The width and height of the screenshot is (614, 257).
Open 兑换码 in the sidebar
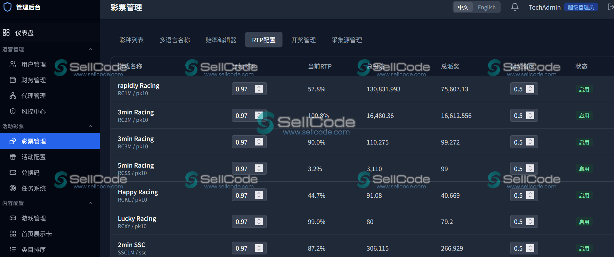click(x=50, y=173)
